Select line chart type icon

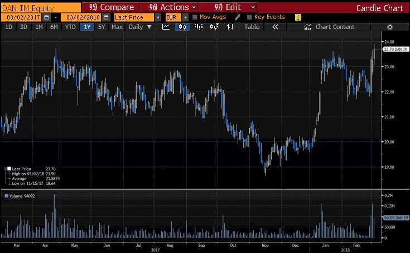166,27
